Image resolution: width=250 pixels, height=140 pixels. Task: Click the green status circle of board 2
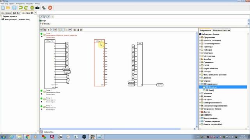click(41, 91)
